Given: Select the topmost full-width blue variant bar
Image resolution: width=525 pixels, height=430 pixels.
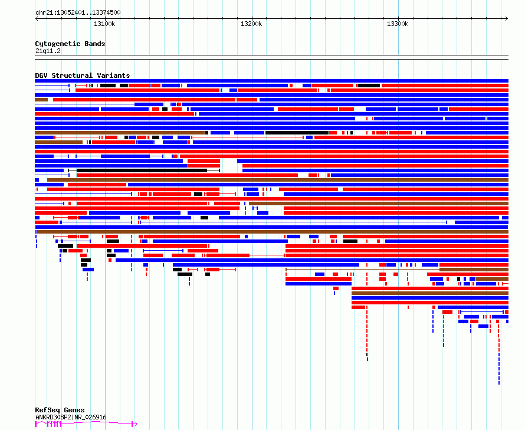Looking at the screenshot, I should pos(271,81).
